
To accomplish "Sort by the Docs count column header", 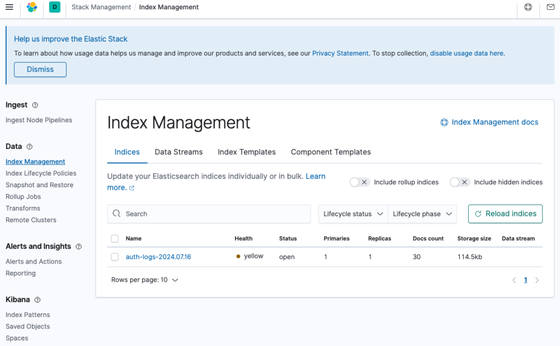I will [x=428, y=238].
